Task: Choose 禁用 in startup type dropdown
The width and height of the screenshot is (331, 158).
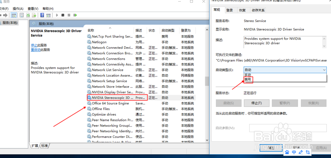Action: 248,79
